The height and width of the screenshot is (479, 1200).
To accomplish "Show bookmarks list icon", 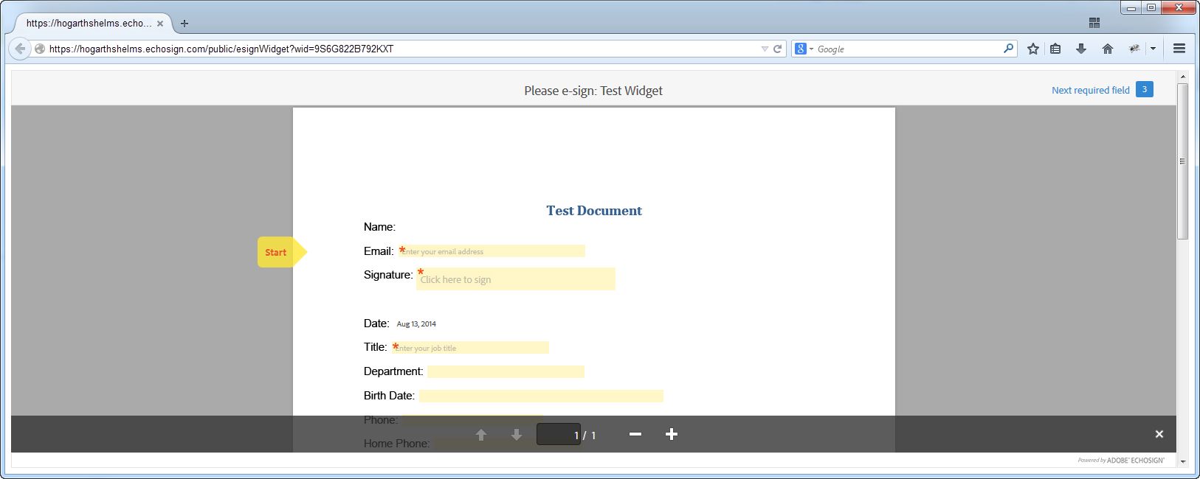I will coord(1055,49).
